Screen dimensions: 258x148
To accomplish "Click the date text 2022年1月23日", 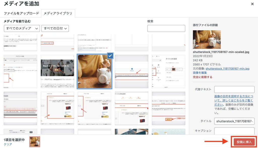I will [203, 56].
